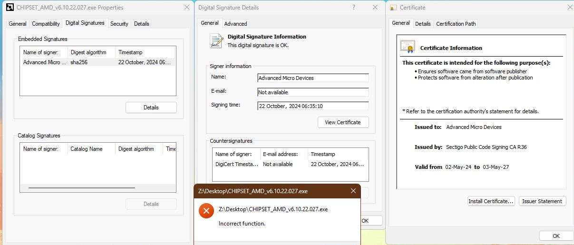Click OK in the Certificate window
Screen dimensions: 574x245
coord(556,236)
